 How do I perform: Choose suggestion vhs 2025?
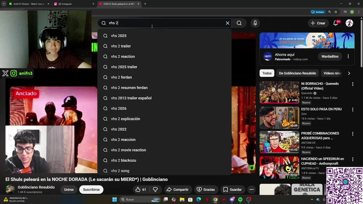[164, 36]
